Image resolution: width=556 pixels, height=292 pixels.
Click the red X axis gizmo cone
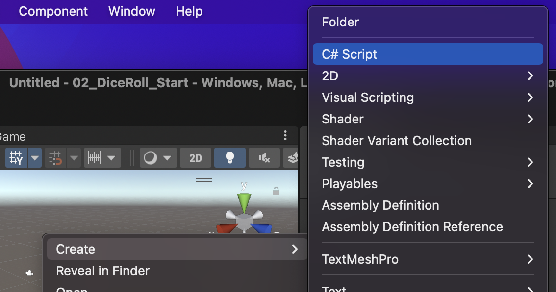225,229
